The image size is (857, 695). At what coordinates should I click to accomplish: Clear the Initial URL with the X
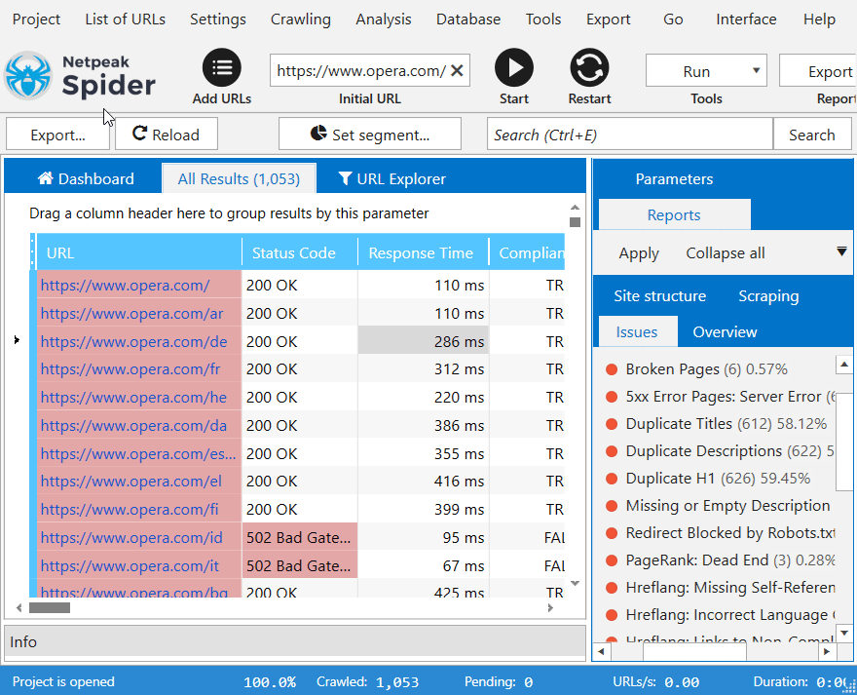point(457,70)
